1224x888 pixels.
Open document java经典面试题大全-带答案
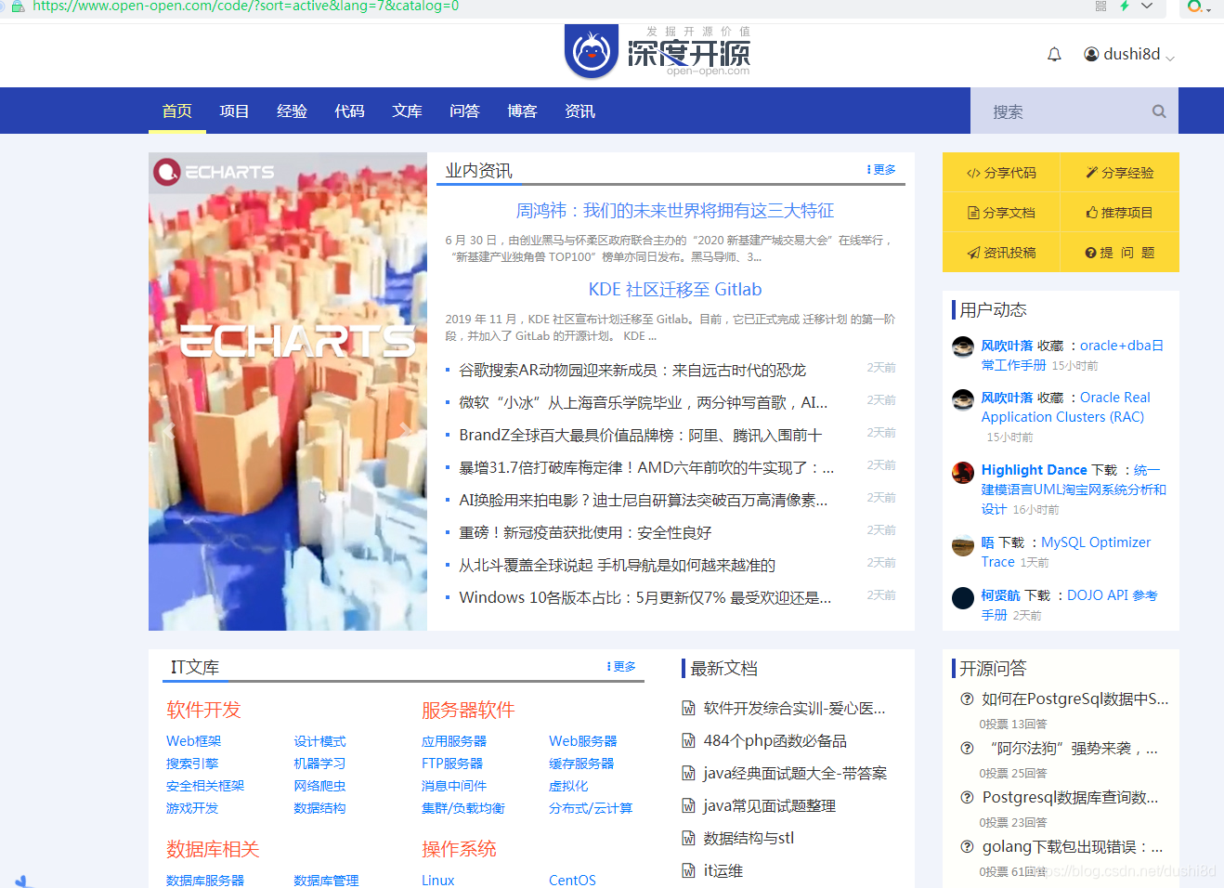coord(795,773)
